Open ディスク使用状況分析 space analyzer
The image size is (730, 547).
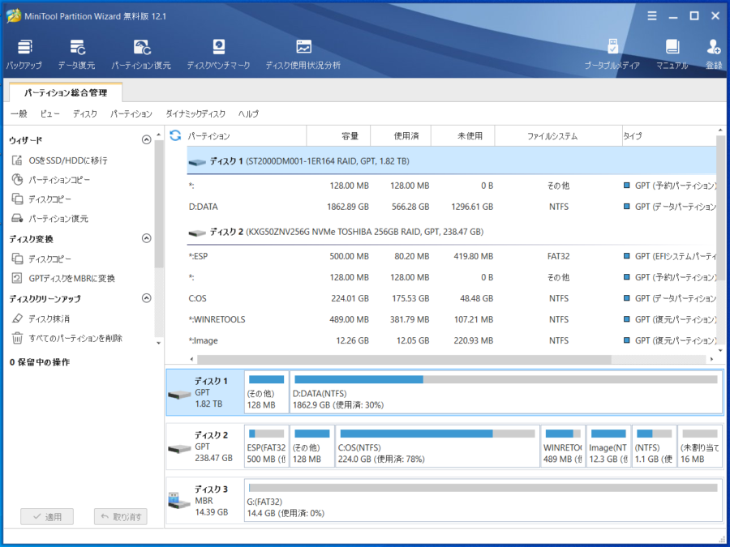(303, 53)
